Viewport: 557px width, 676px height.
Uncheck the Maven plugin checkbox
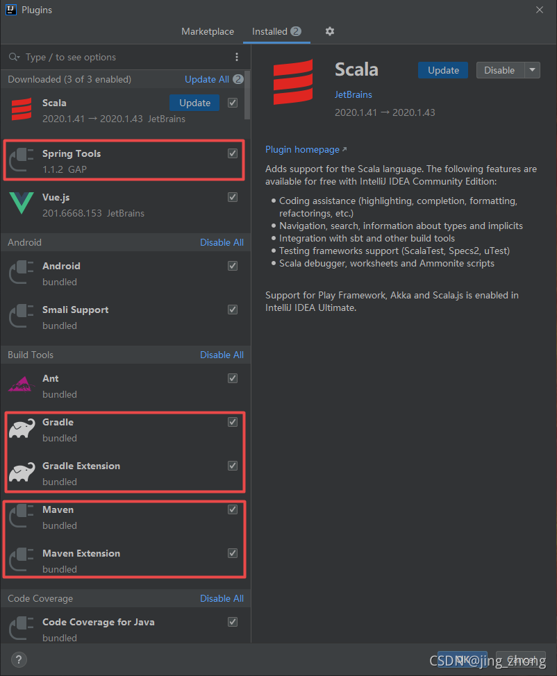pos(233,509)
